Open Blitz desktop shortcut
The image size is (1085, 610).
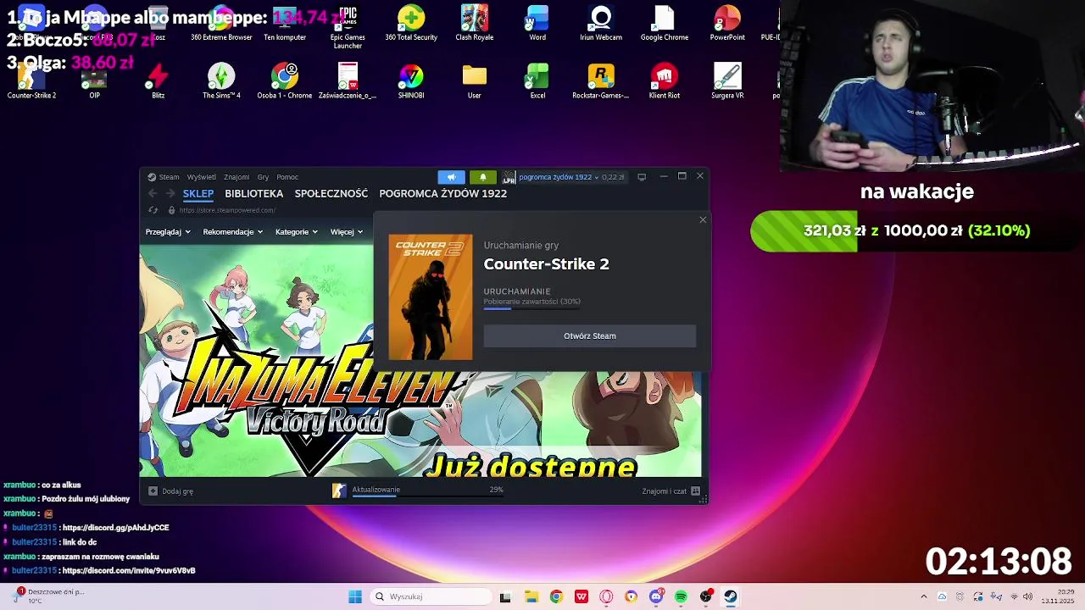tap(158, 81)
